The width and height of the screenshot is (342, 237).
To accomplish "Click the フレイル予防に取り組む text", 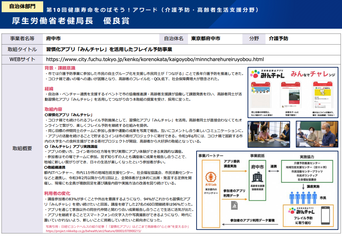I will click(303, 220).
